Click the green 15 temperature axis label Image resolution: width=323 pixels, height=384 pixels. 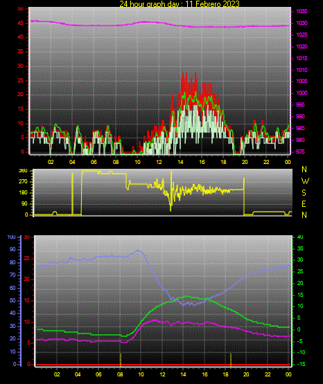[x=300, y=295]
